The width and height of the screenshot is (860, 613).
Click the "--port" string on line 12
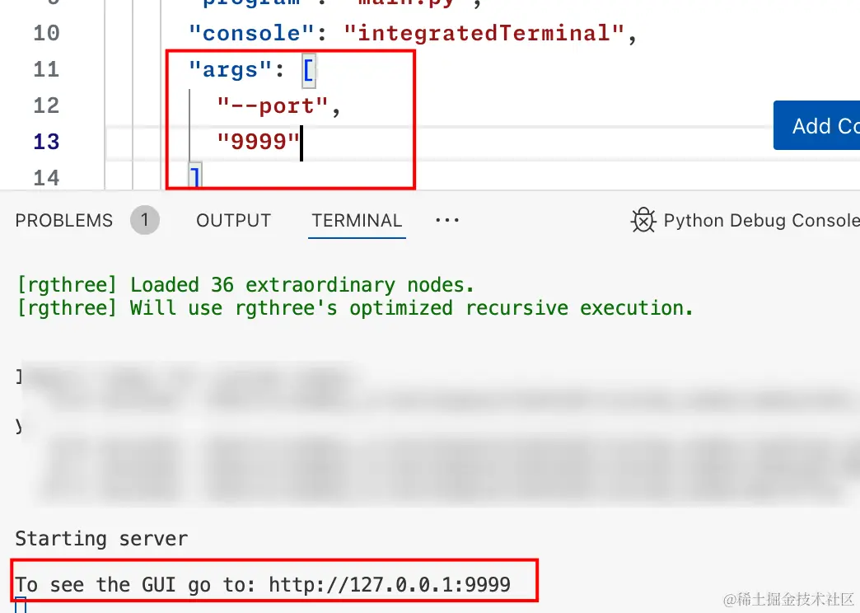tap(273, 106)
